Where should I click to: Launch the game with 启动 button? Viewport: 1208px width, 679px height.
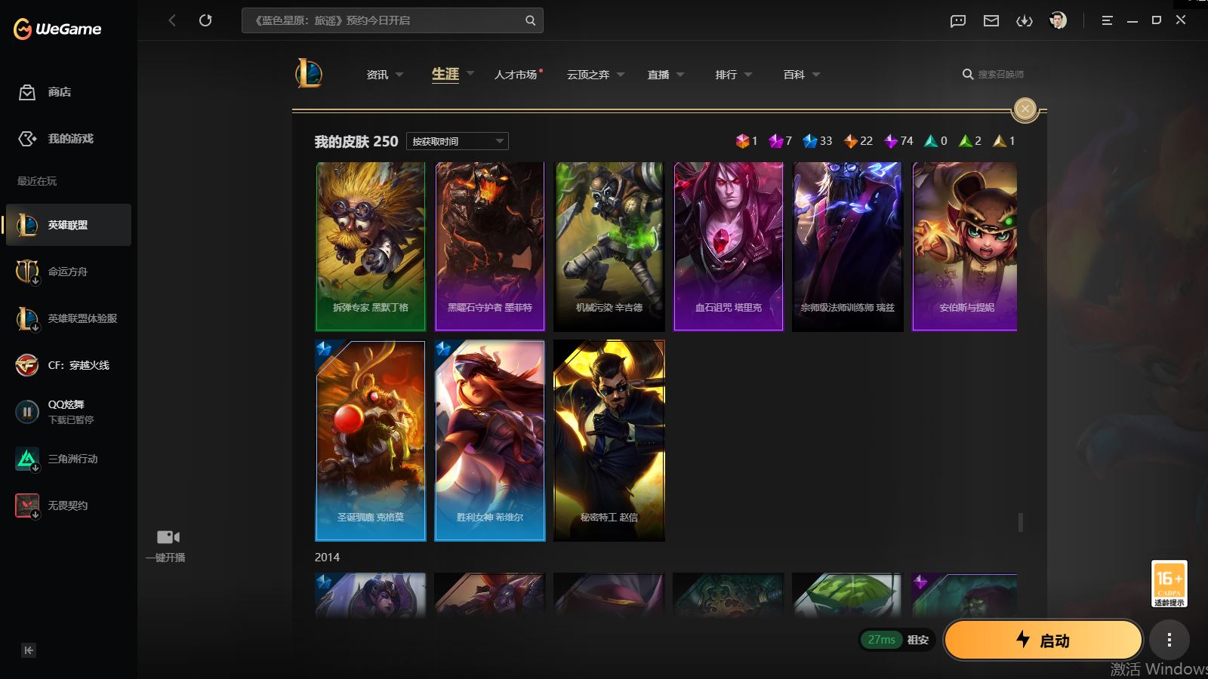tap(1043, 641)
